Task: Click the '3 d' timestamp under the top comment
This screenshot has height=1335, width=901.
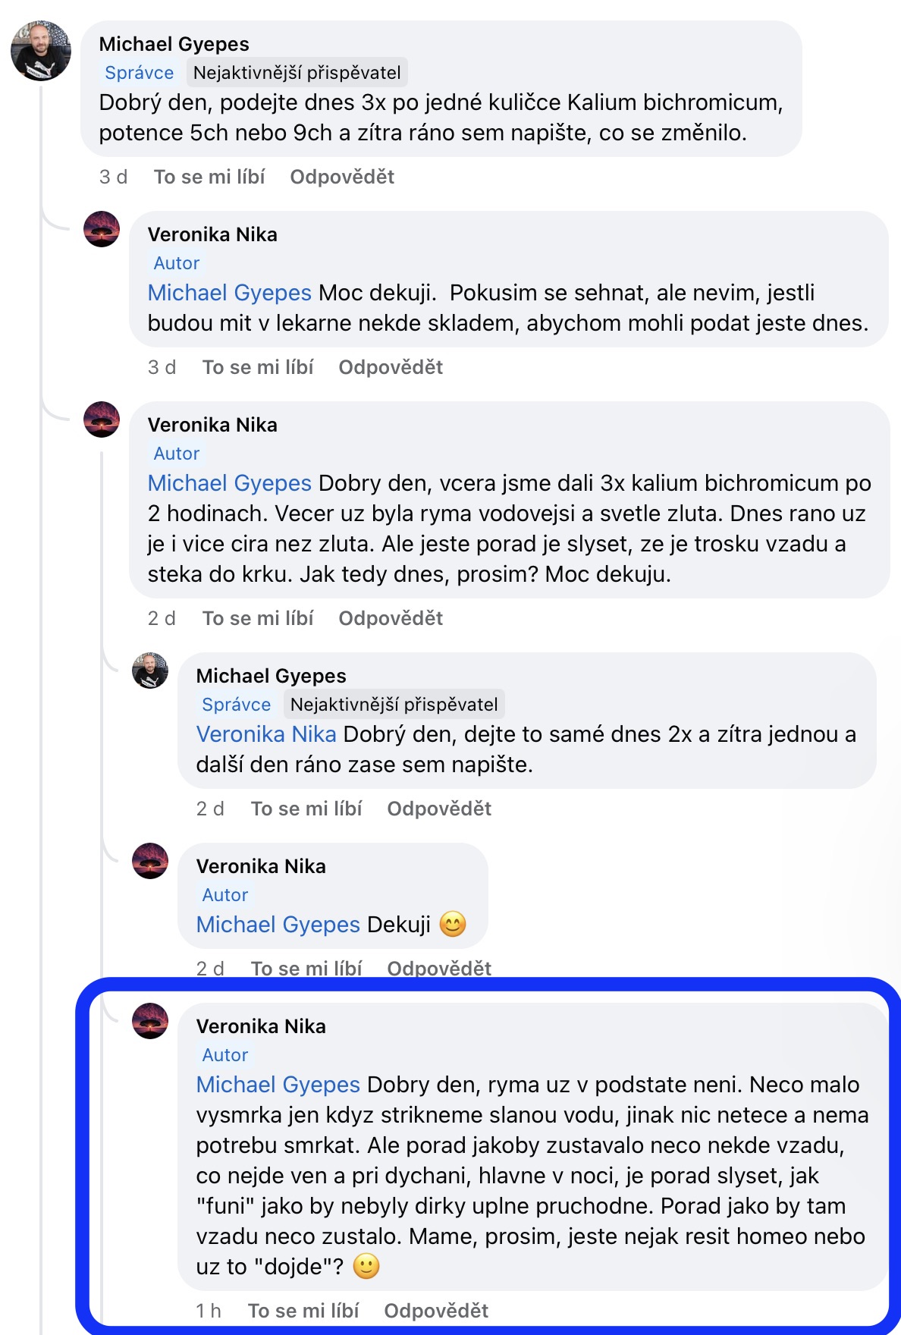Action: [x=113, y=177]
